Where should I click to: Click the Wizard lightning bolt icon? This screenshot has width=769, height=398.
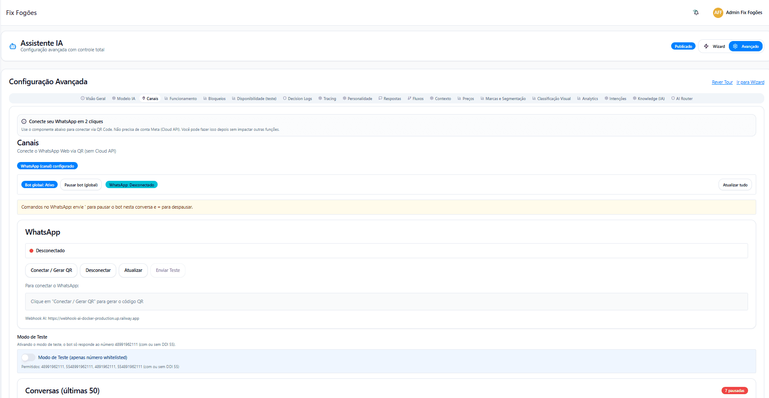point(706,46)
